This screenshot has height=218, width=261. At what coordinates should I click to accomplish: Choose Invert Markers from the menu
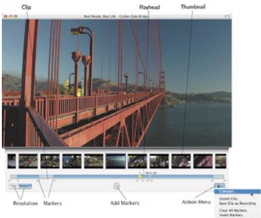coord(231,215)
